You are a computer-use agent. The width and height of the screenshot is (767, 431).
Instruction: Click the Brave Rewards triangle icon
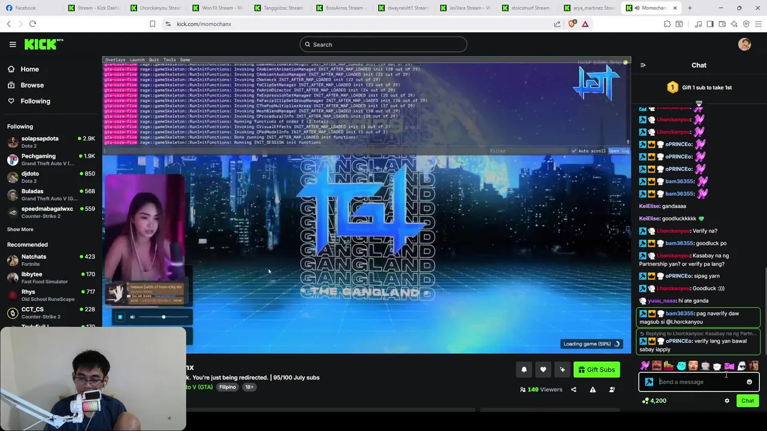click(585, 24)
